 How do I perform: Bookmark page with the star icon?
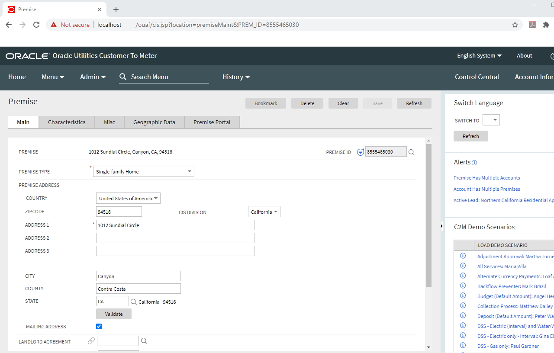515,25
